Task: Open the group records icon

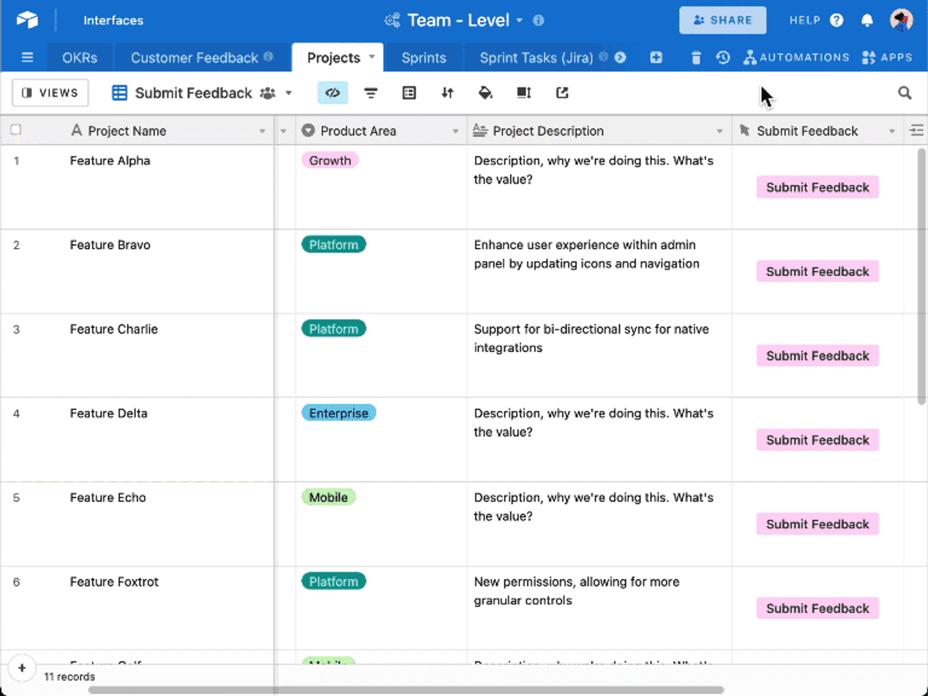Action: (x=409, y=93)
